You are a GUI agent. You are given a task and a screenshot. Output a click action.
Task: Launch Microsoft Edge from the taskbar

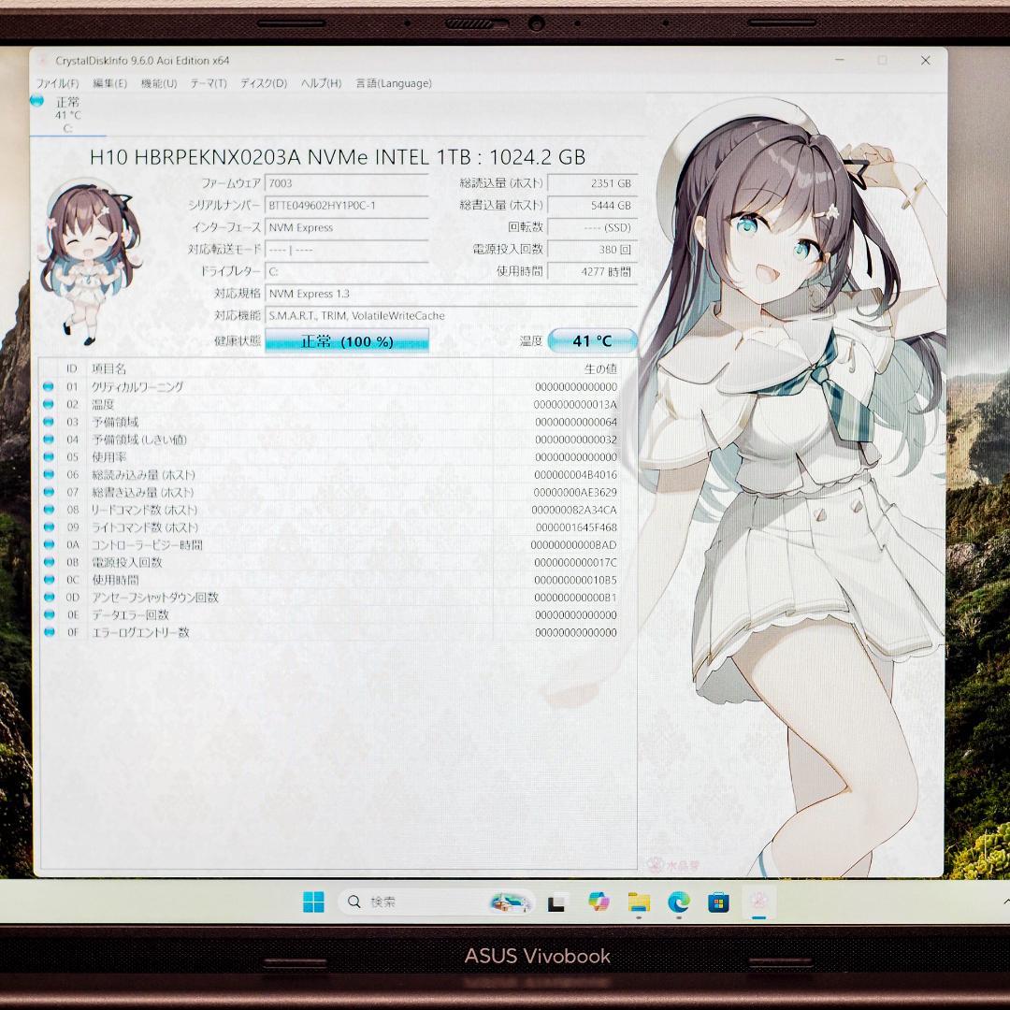676,902
